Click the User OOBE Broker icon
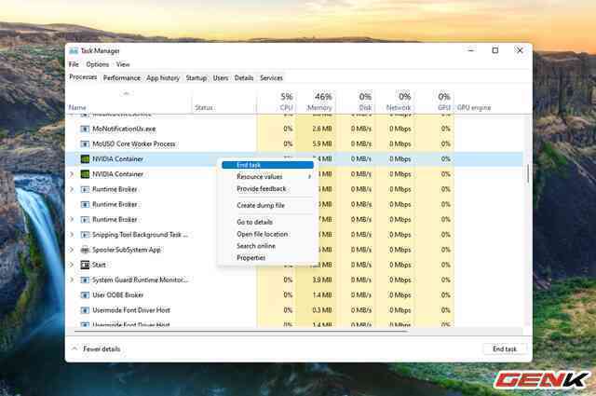The height and width of the screenshot is (396, 596). point(85,295)
